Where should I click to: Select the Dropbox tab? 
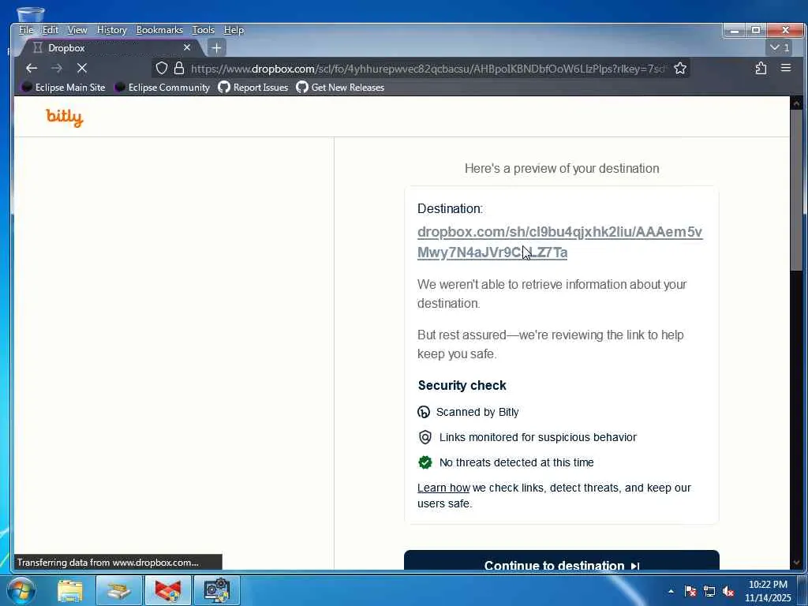110,48
